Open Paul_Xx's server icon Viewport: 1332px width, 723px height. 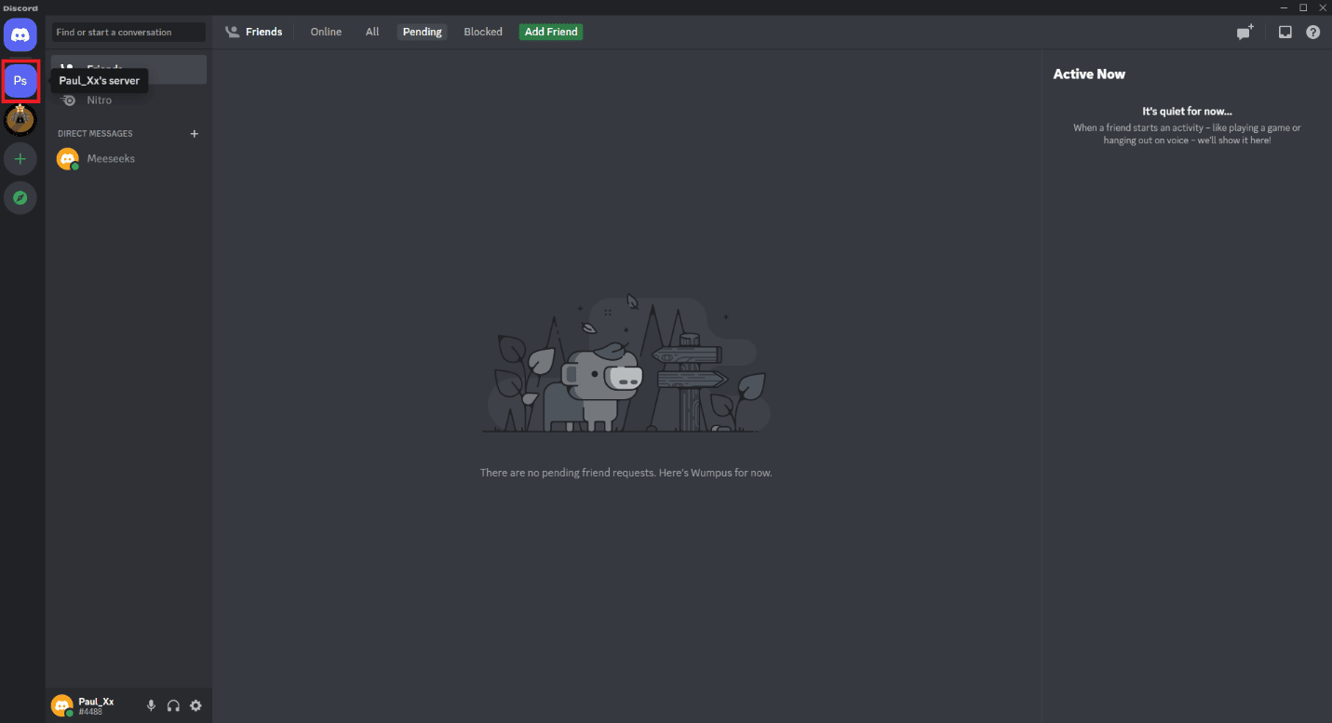pos(20,81)
